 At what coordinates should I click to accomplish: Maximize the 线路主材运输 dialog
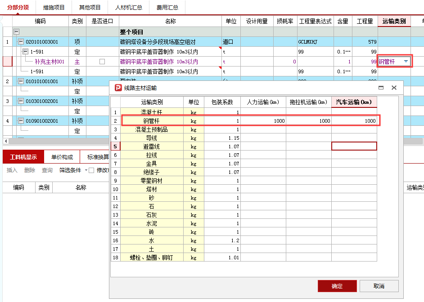[380, 88]
